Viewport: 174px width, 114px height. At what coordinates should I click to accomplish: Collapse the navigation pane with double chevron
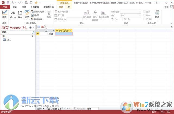point(34,28)
